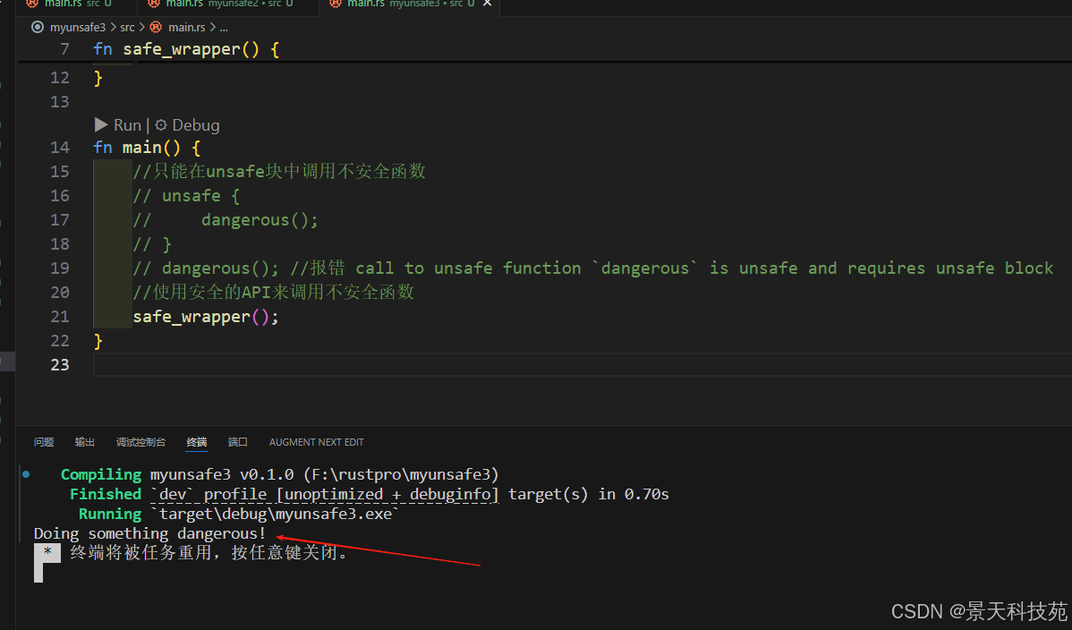The image size is (1072, 630).
Task: Click line number 21 beside safe_wrapper call
Action: [59, 316]
